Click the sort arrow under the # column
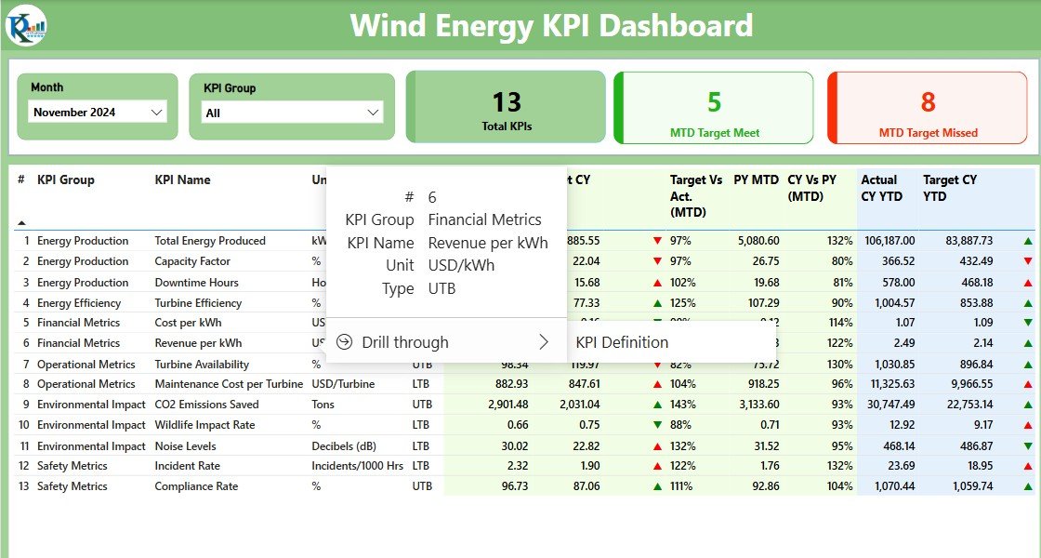The width and height of the screenshot is (1041, 558). [x=21, y=223]
